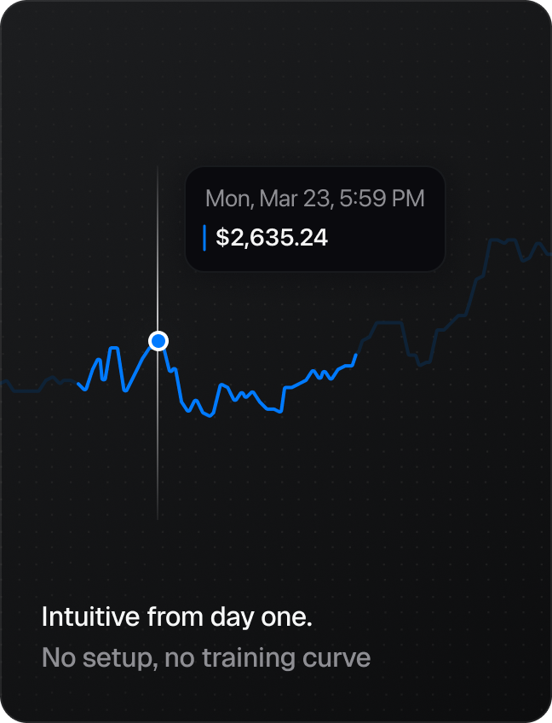The width and height of the screenshot is (552, 723).
Task: Click the "No setup, no training curve" subtitle
Action: (x=206, y=657)
